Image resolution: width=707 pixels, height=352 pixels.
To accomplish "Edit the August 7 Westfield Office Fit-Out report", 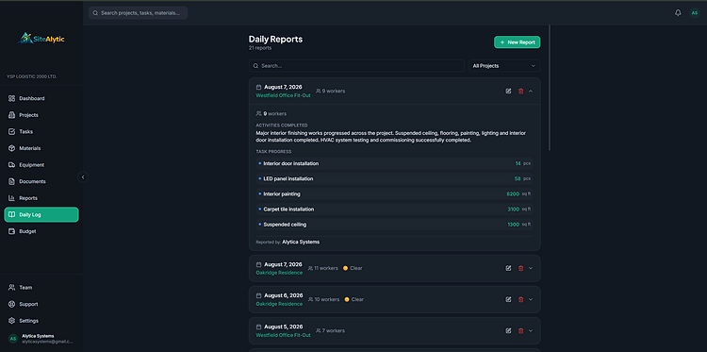I will click(x=509, y=92).
